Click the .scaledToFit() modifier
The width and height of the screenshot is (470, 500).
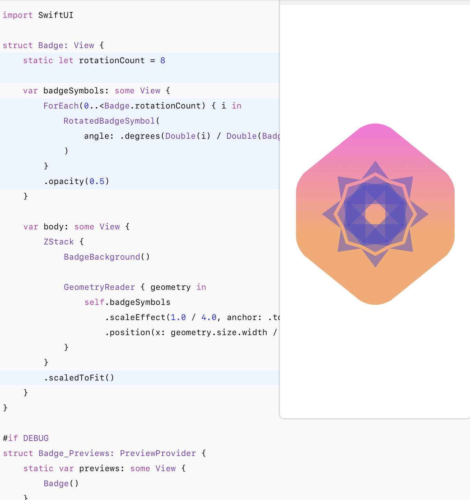tap(79, 378)
